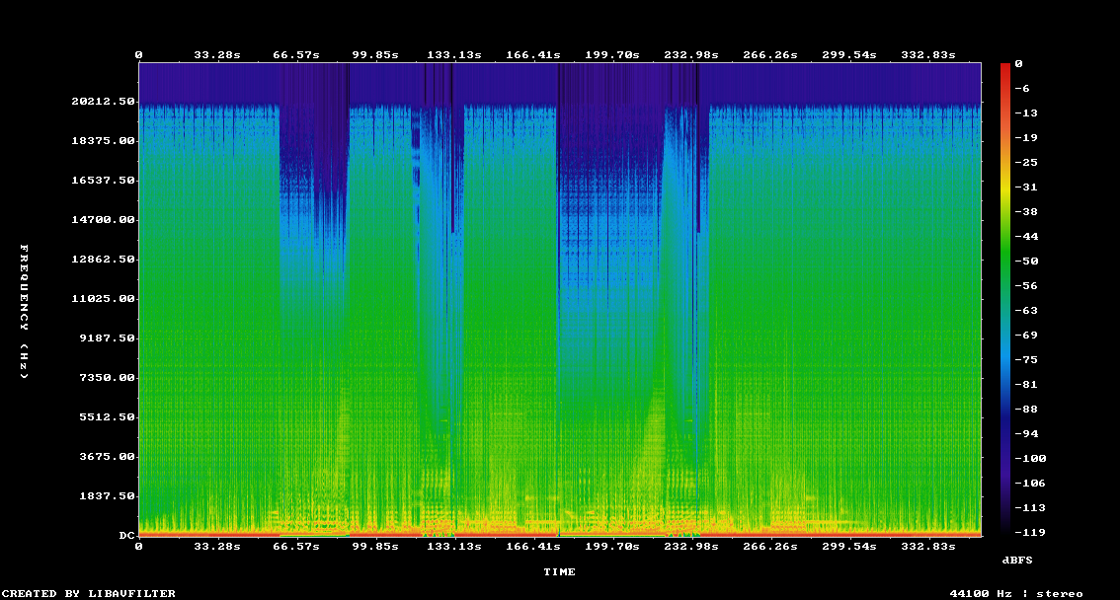Click the dBFS unit label below color scale

pyautogui.click(x=1017, y=560)
